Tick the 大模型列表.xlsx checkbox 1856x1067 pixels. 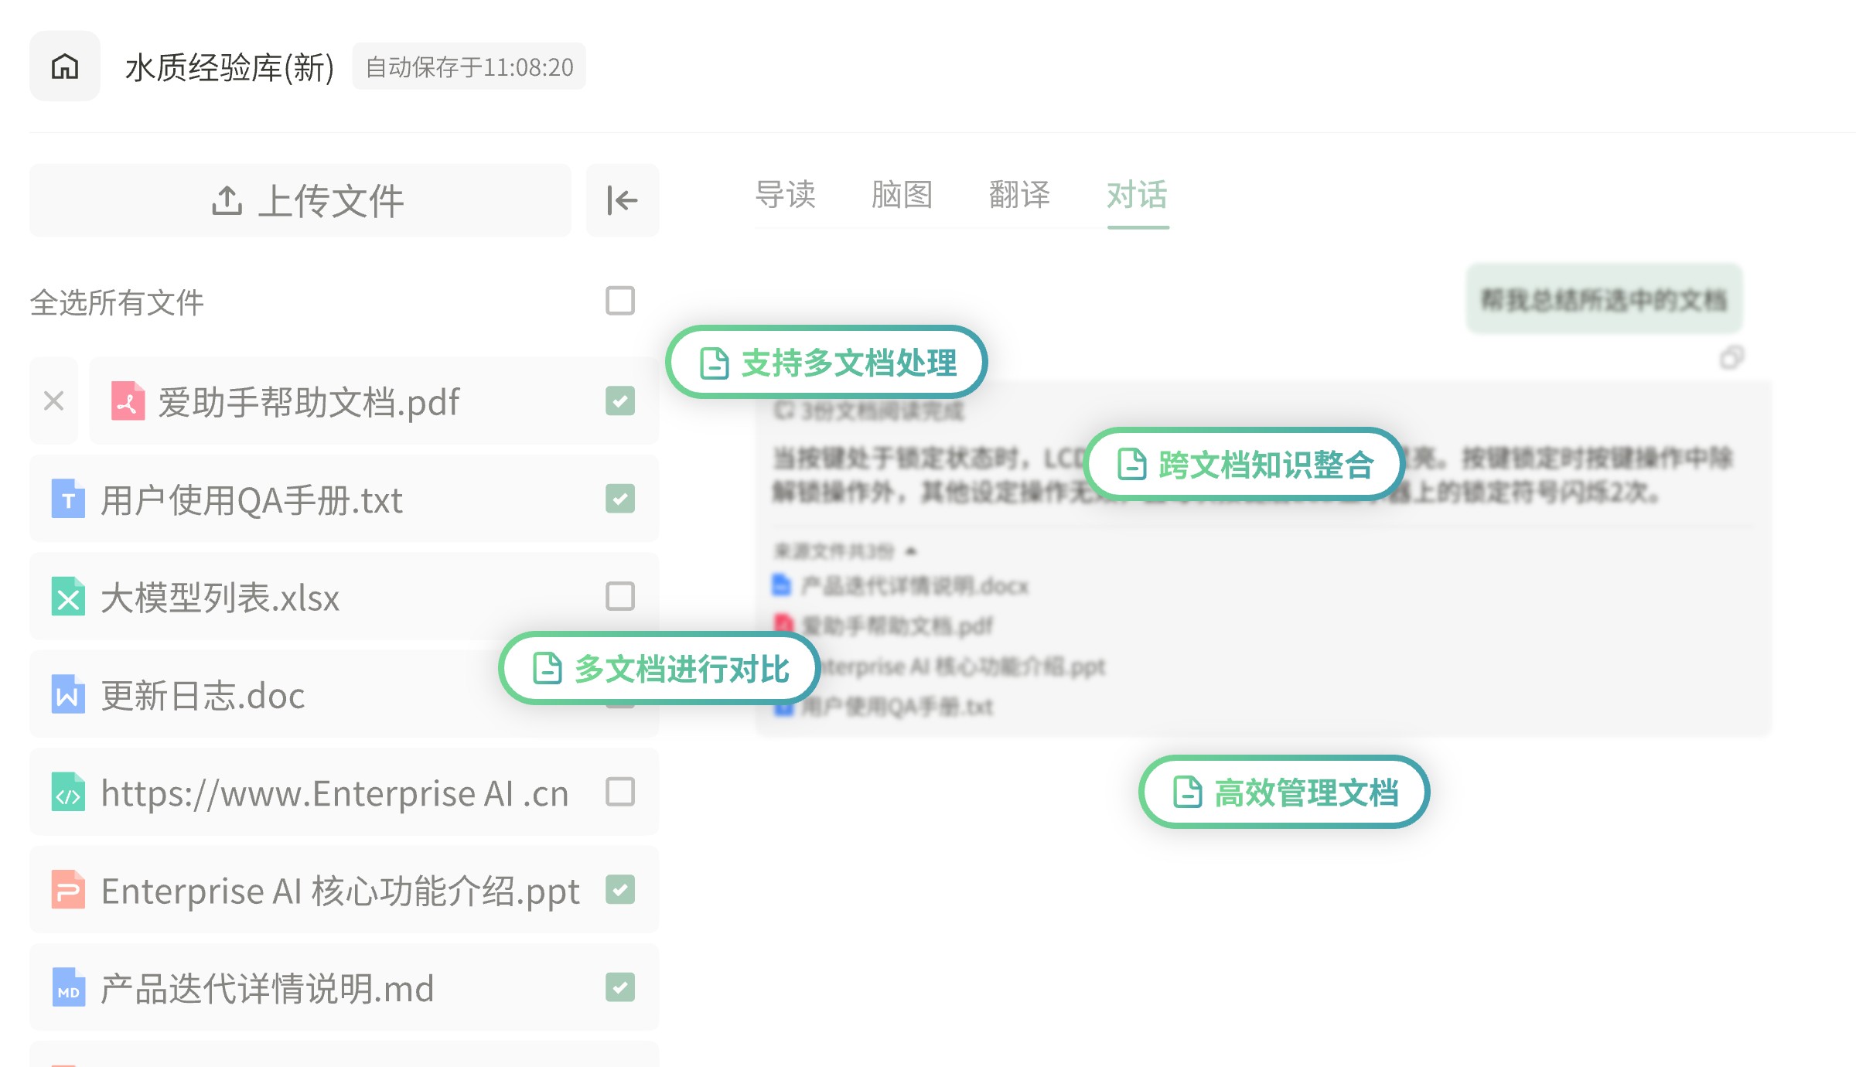point(620,596)
